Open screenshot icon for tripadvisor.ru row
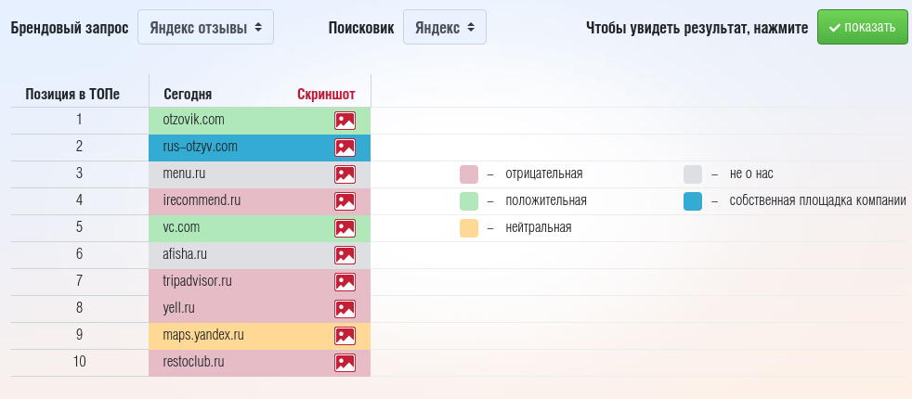 click(x=345, y=282)
